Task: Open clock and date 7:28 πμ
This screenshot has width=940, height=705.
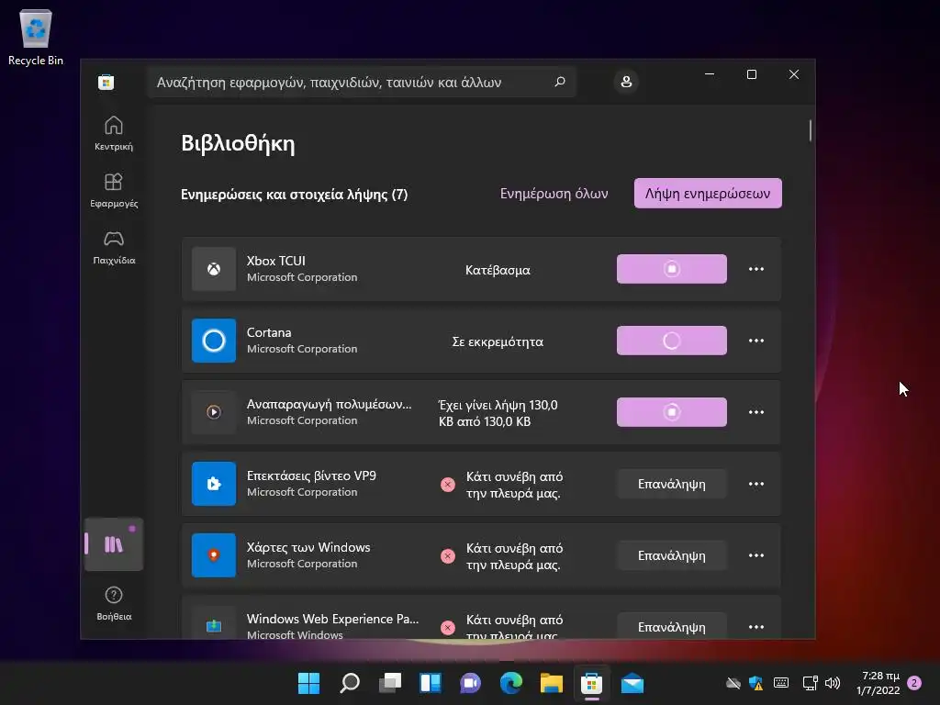Action: point(878,683)
